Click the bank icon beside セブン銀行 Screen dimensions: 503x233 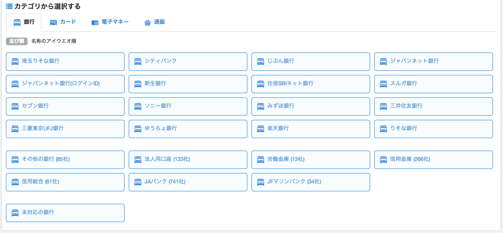(15, 107)
